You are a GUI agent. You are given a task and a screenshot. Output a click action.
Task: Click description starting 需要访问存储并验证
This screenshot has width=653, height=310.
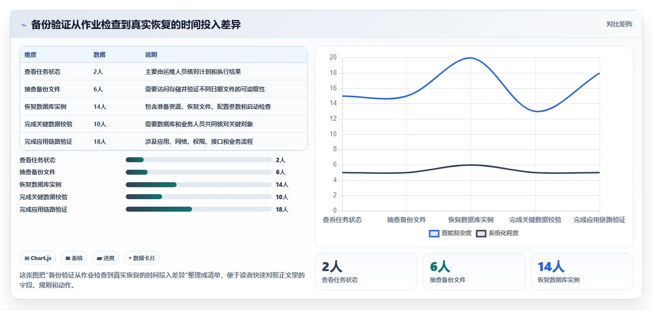coord(205,89)
